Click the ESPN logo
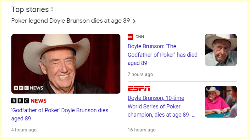The height and width of the screenshot is (139, 249). 139,88
